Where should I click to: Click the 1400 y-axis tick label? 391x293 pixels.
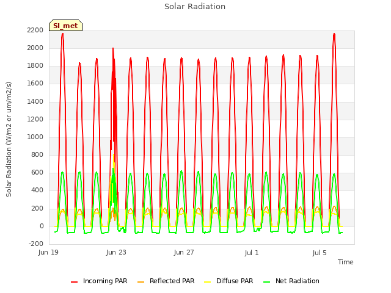tap(35, 102)
